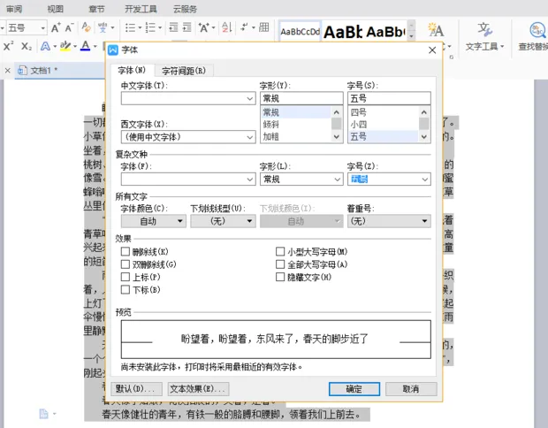This screenshot has width=548, height=428.
Task: Open the underline style (下划线线型) dropdown
Action: [x=223, y=221]
